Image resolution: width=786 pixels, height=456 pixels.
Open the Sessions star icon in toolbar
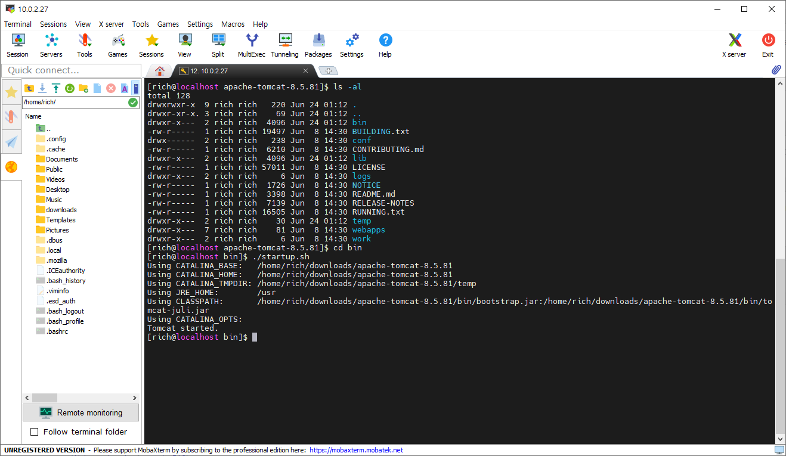click(151, 45)
